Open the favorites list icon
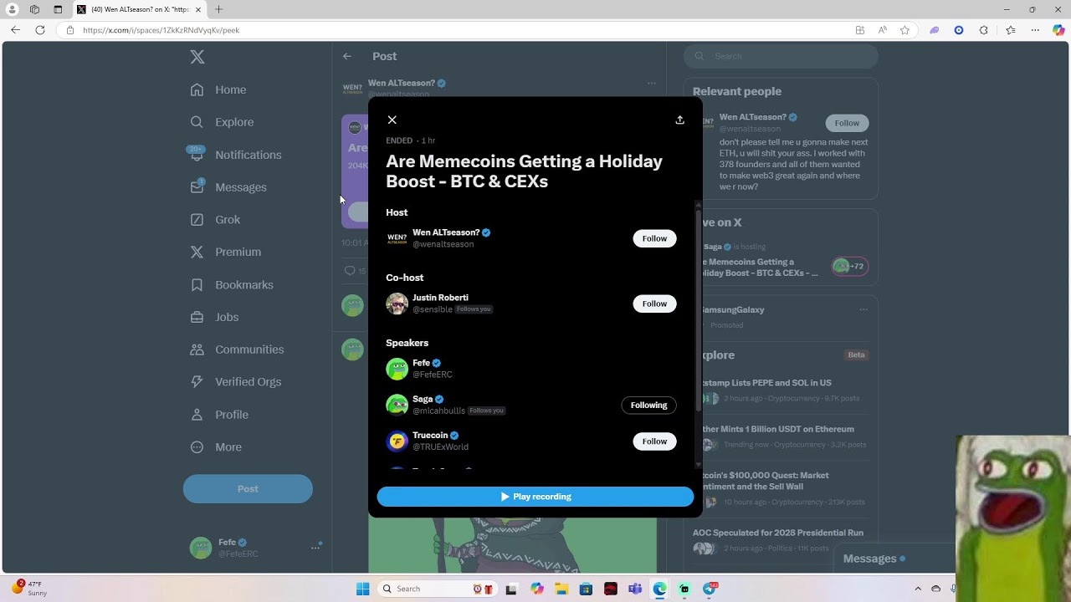 pyautogui.click(x=1010, y=30)
